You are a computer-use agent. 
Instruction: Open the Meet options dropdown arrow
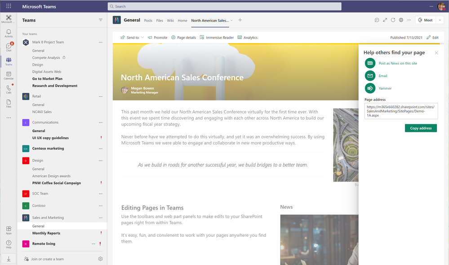(x=440, y=20)
